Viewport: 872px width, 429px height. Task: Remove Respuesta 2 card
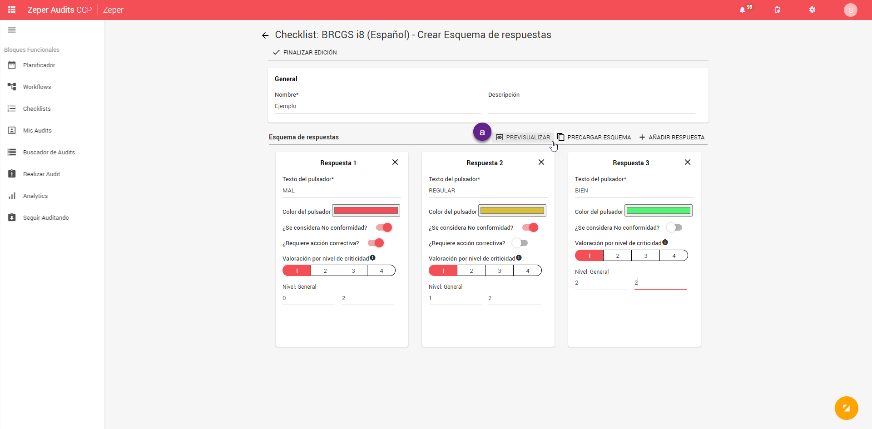[x=541, y=162]
